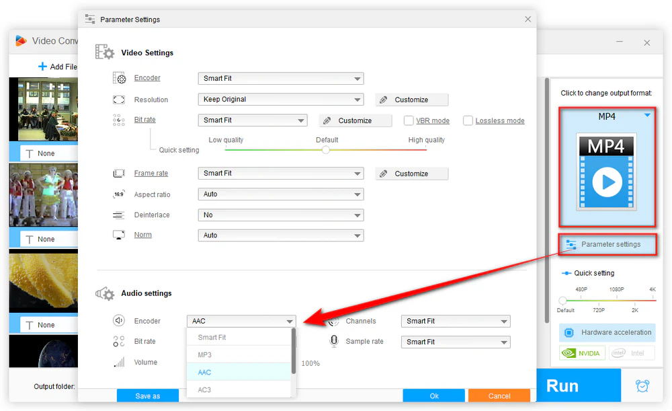
Task: Enable the Lossless mode checkbox
Action: pos(468,120)
